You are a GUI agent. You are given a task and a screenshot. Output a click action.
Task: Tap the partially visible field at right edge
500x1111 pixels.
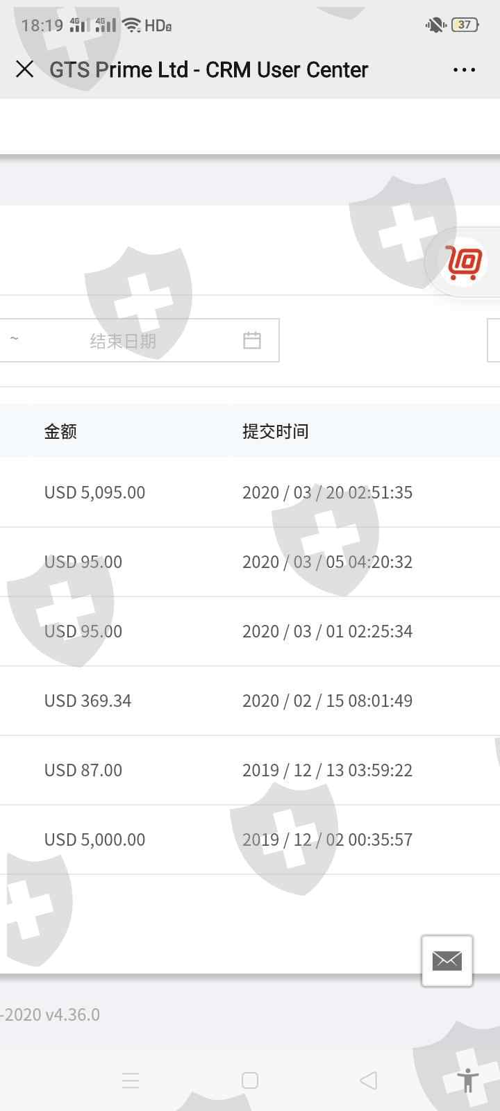click(494, 341)
